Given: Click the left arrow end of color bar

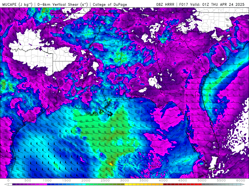Looking at the screenshot, I should point(6,184).
